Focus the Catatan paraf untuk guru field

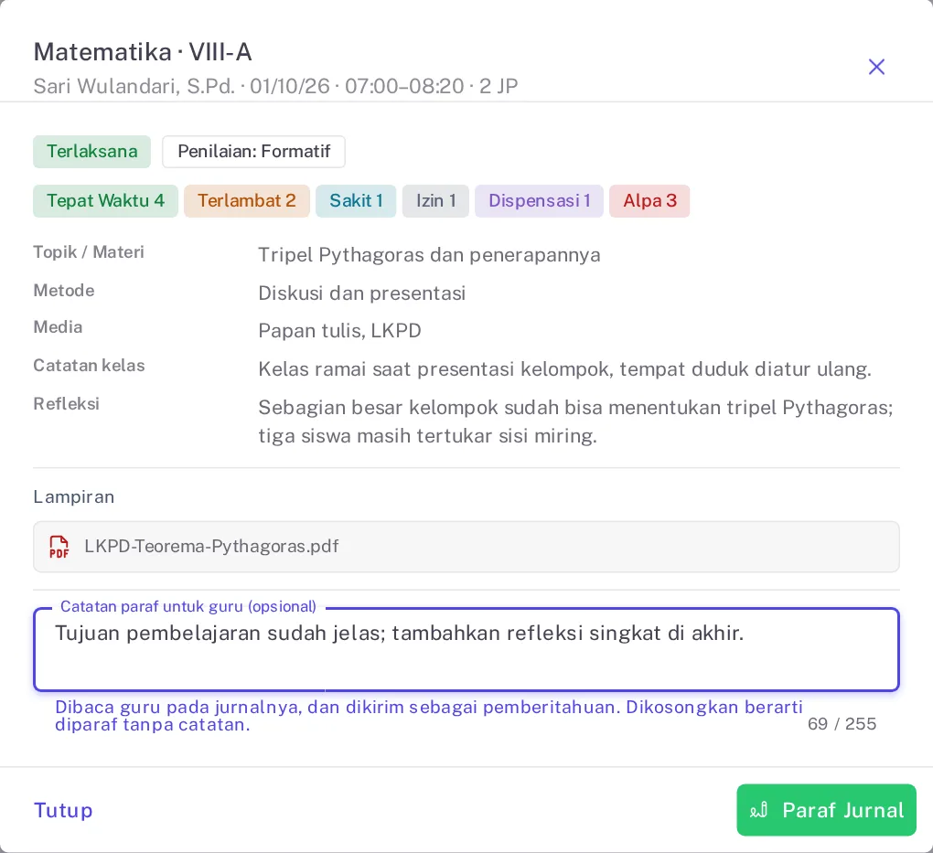[466, 649]
